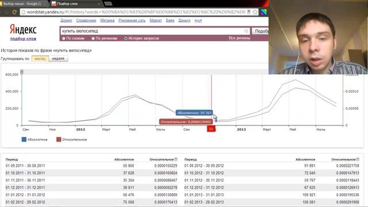Click the value '109 921' in table
368x207 pixels.
pos(309,195)
